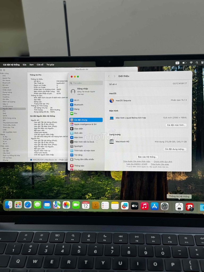Open Contacts app in the Dock
Image resolution: width=204 pixels, height=272 pixels.
[x=95, y=206]
